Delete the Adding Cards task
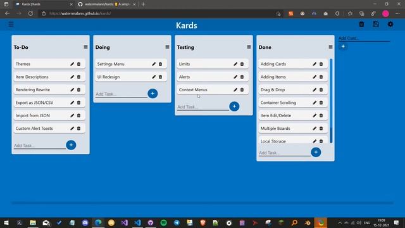This screenshot has height=228, width=405. [321, 64]
